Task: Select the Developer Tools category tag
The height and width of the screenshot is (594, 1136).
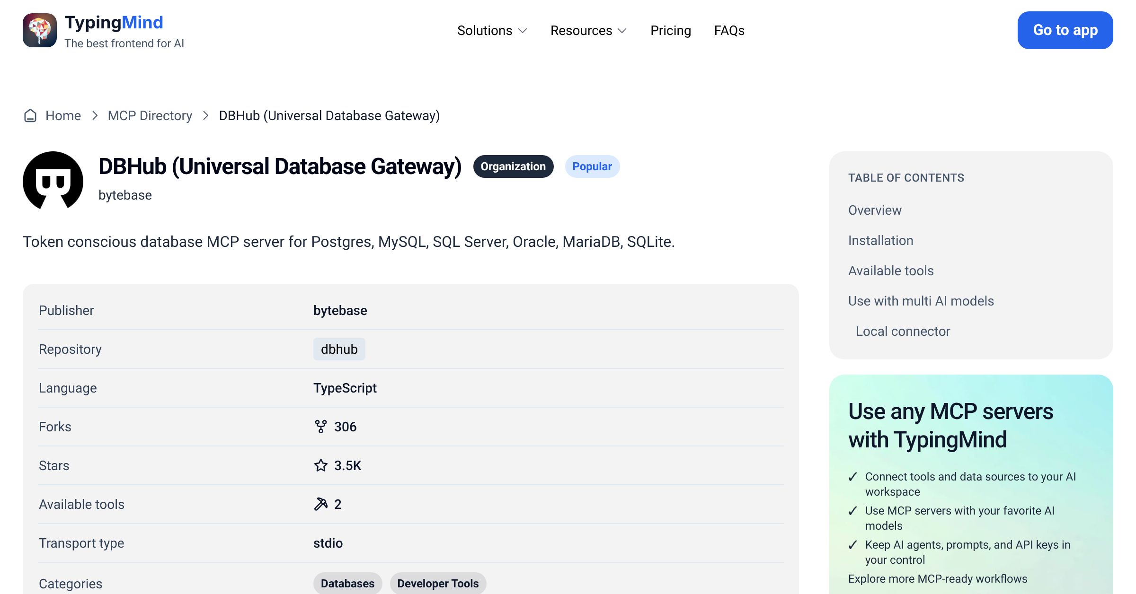Action: coord(438,584)
